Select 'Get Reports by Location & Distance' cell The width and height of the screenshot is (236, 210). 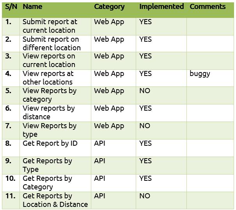coord(55,200)
